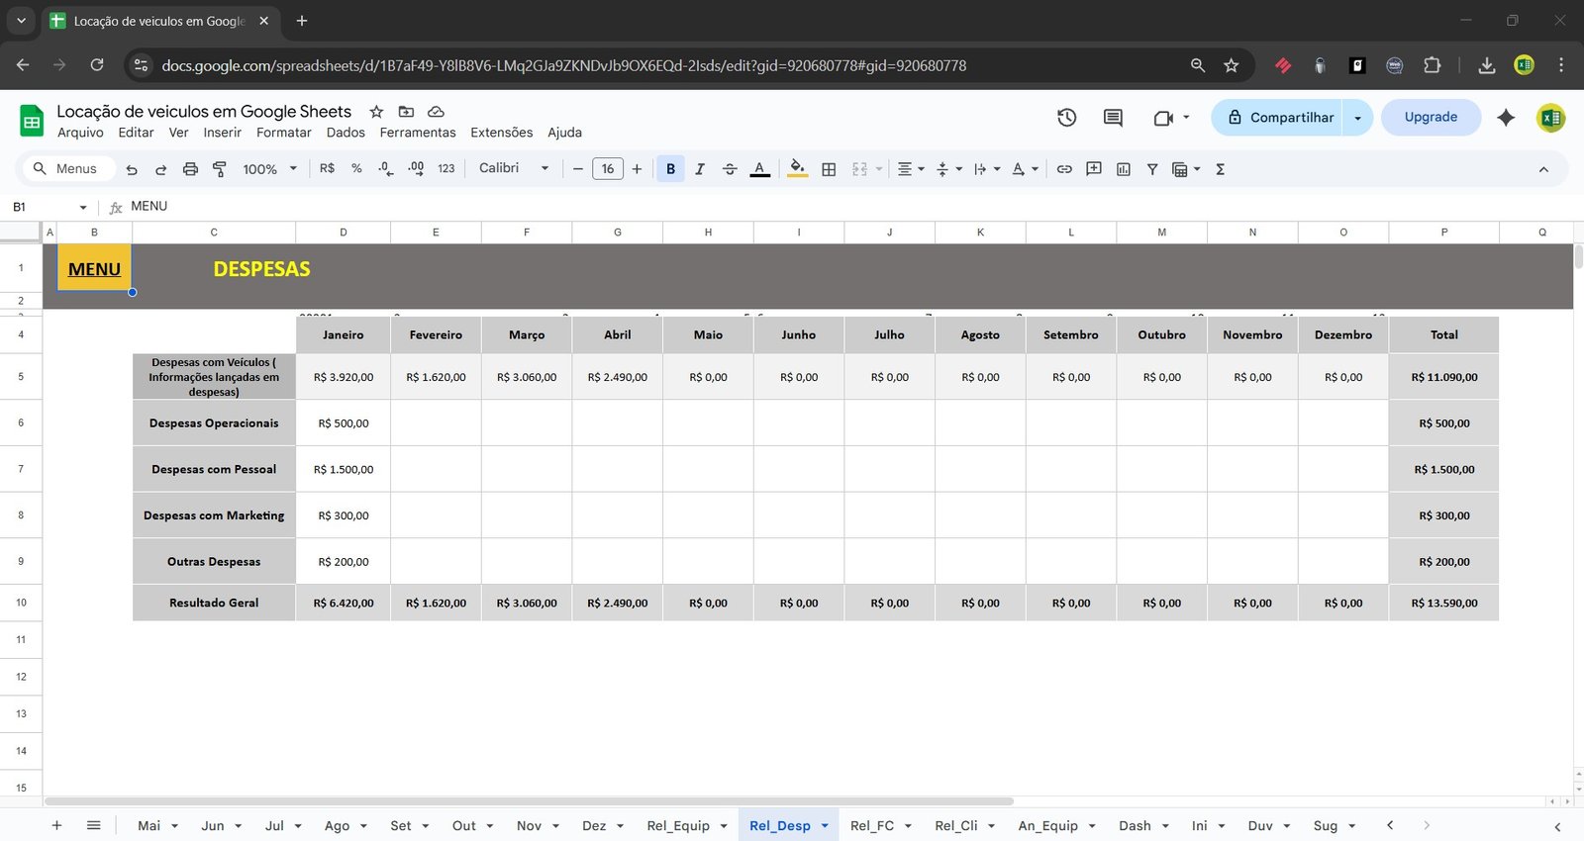Open the 100% zoom dropdown

point(269,169)
